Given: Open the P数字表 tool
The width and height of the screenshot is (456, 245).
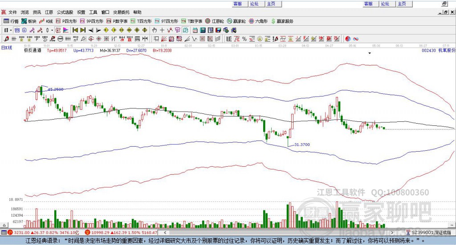Looking at the screenshot, I should coord(117,21).
